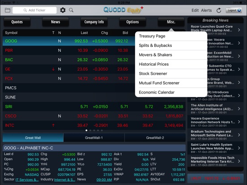Select the FCX symbol
This screenshot has width=247, height=185.
tap(9, 79)
